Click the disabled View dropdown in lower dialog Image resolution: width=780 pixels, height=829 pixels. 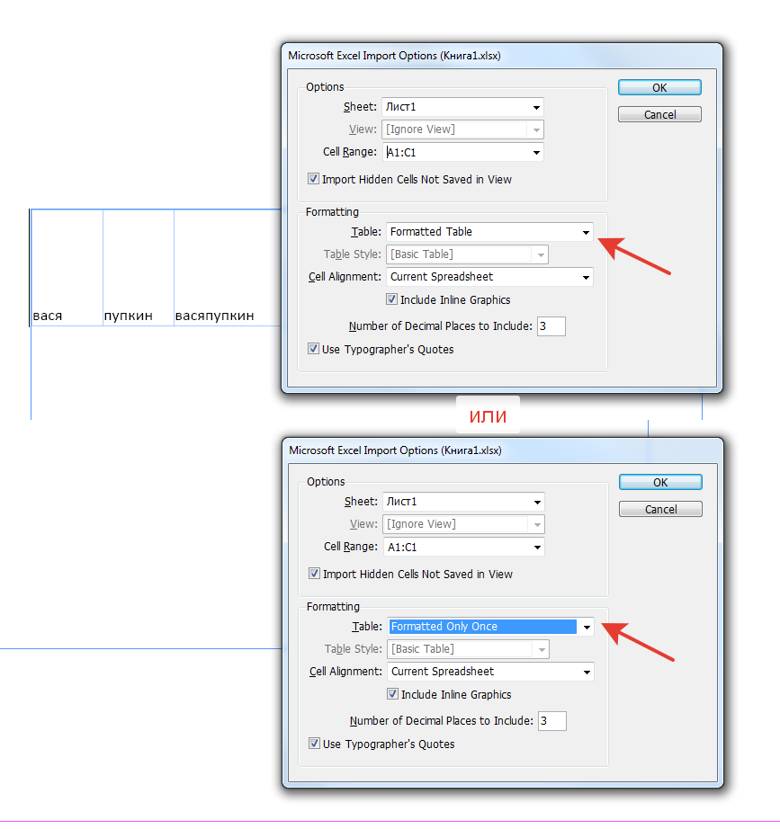tap(463, 524)
